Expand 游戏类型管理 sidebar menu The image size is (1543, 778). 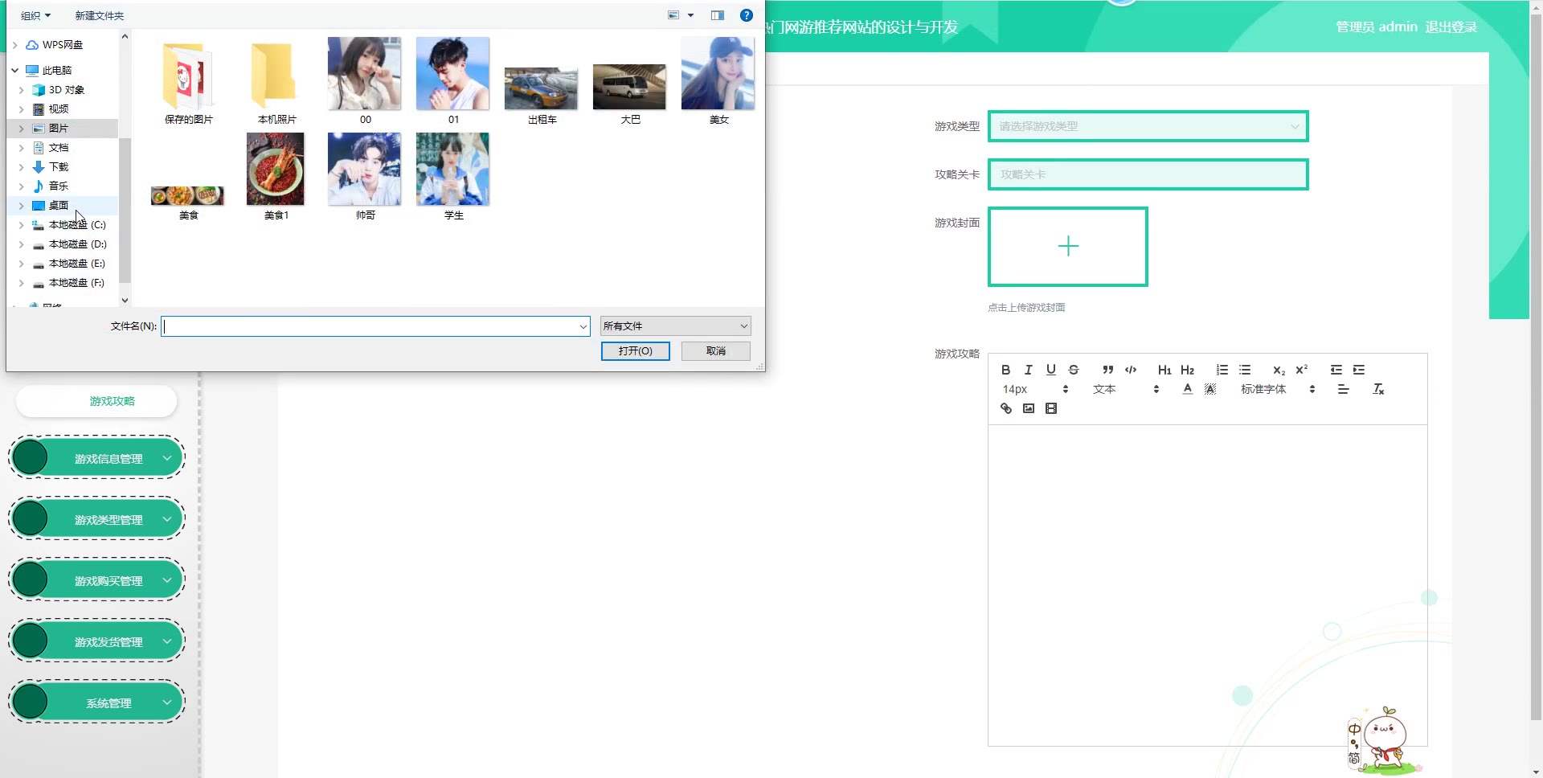pos(97,519)
